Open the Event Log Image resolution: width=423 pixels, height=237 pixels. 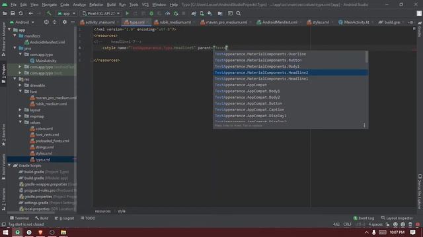click(364, 218)
